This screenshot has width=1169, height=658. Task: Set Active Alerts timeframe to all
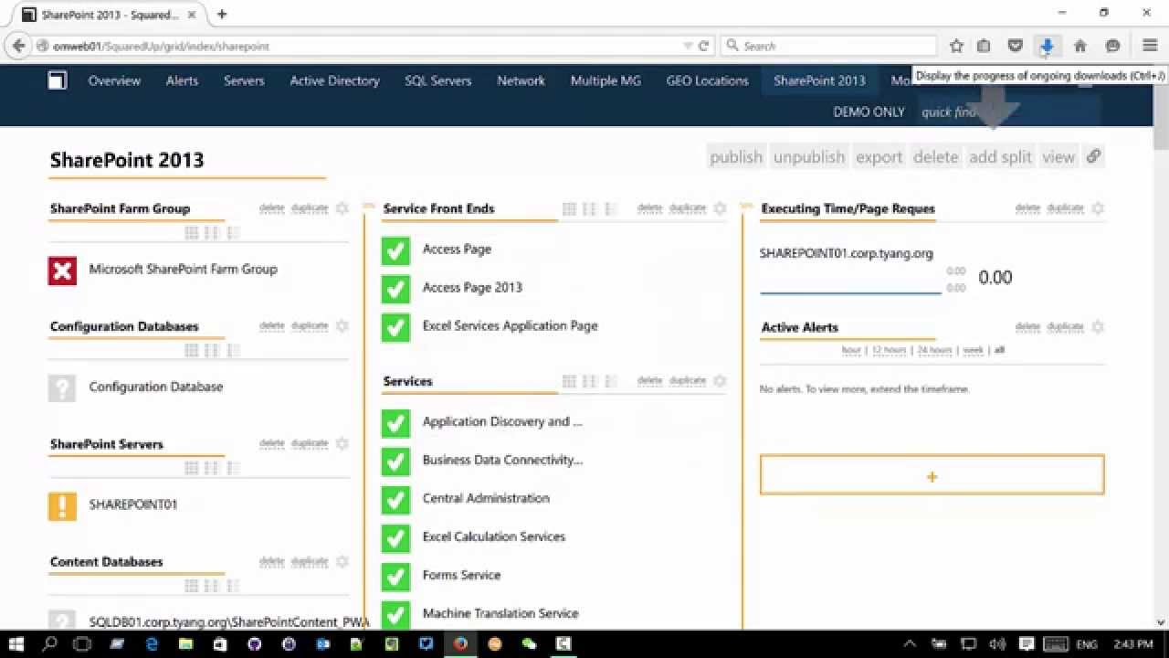point(999,350)
